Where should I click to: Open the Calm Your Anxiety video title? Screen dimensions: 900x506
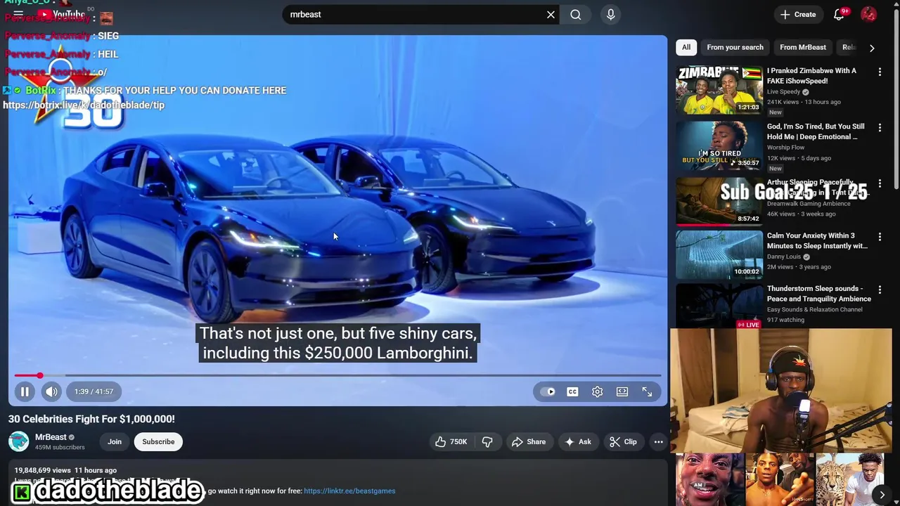point(817,240)
